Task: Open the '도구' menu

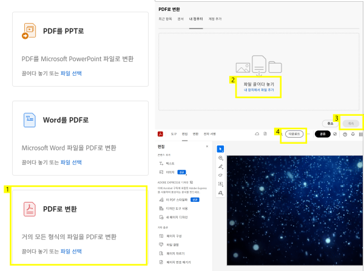Action: pyautogui.click(x=174, y=134)
